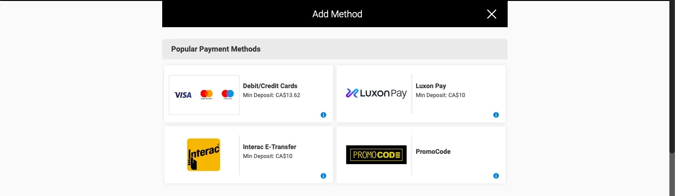Click the Visa logo
675x196 pixels.
click(183, 95)
